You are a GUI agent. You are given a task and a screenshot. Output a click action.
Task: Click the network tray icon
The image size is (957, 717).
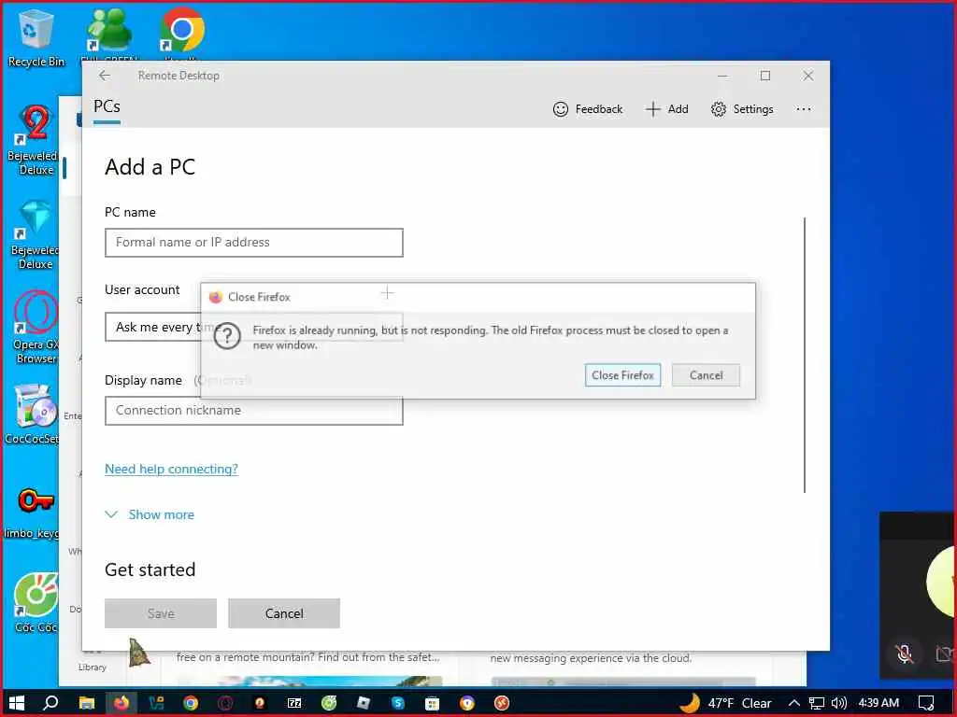(x=817, y=703)
